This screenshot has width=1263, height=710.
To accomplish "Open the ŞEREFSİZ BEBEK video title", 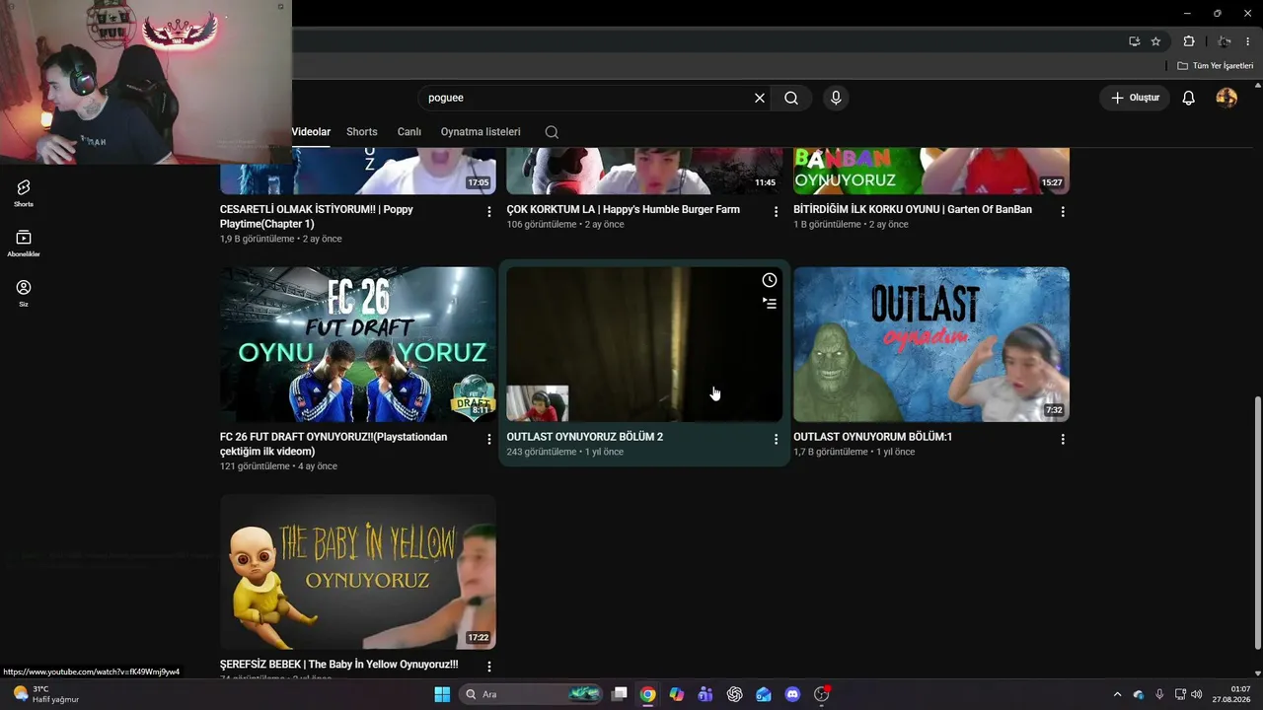I will 338,665.
